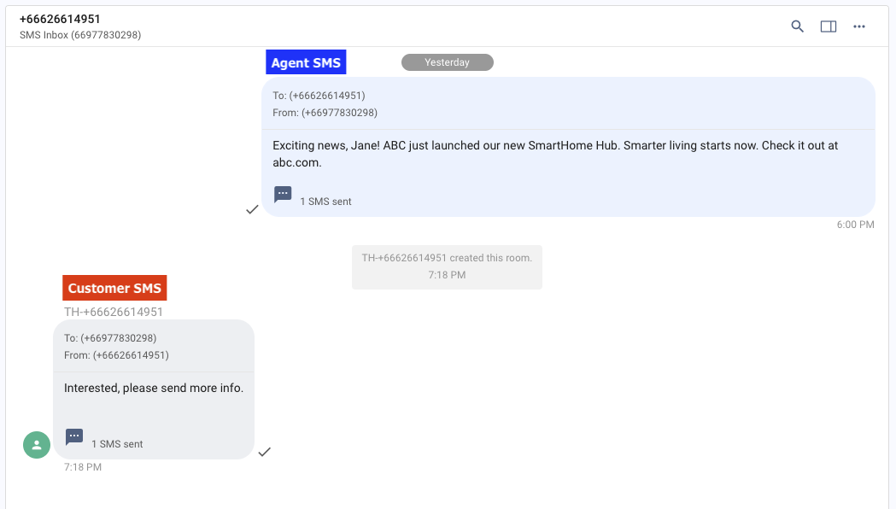The image size is (896, 509).
Task: Toggle the side panel layout icon
Action: tap(828, 26)
